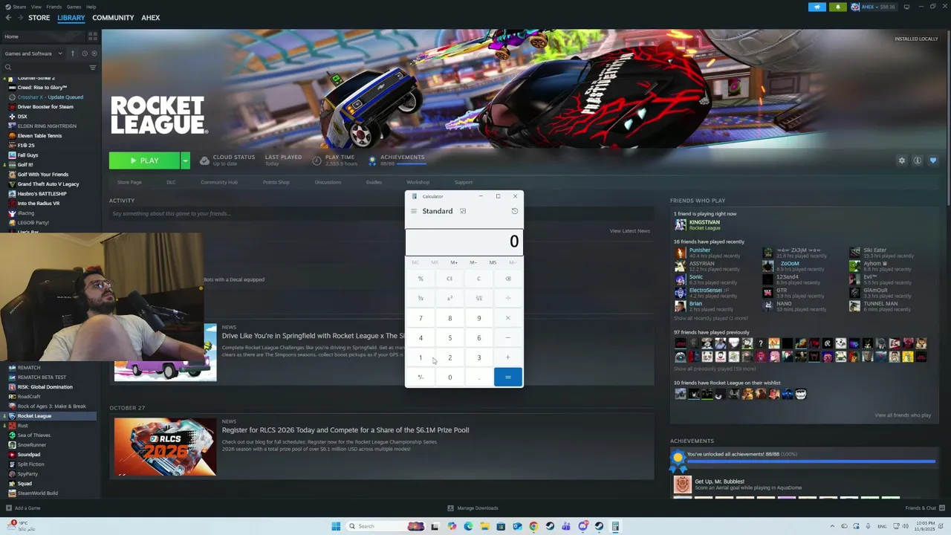Go back with Steam back arrow
This screenshot has width=951, height=535.
pyautogui.click(x=8, y=17)
